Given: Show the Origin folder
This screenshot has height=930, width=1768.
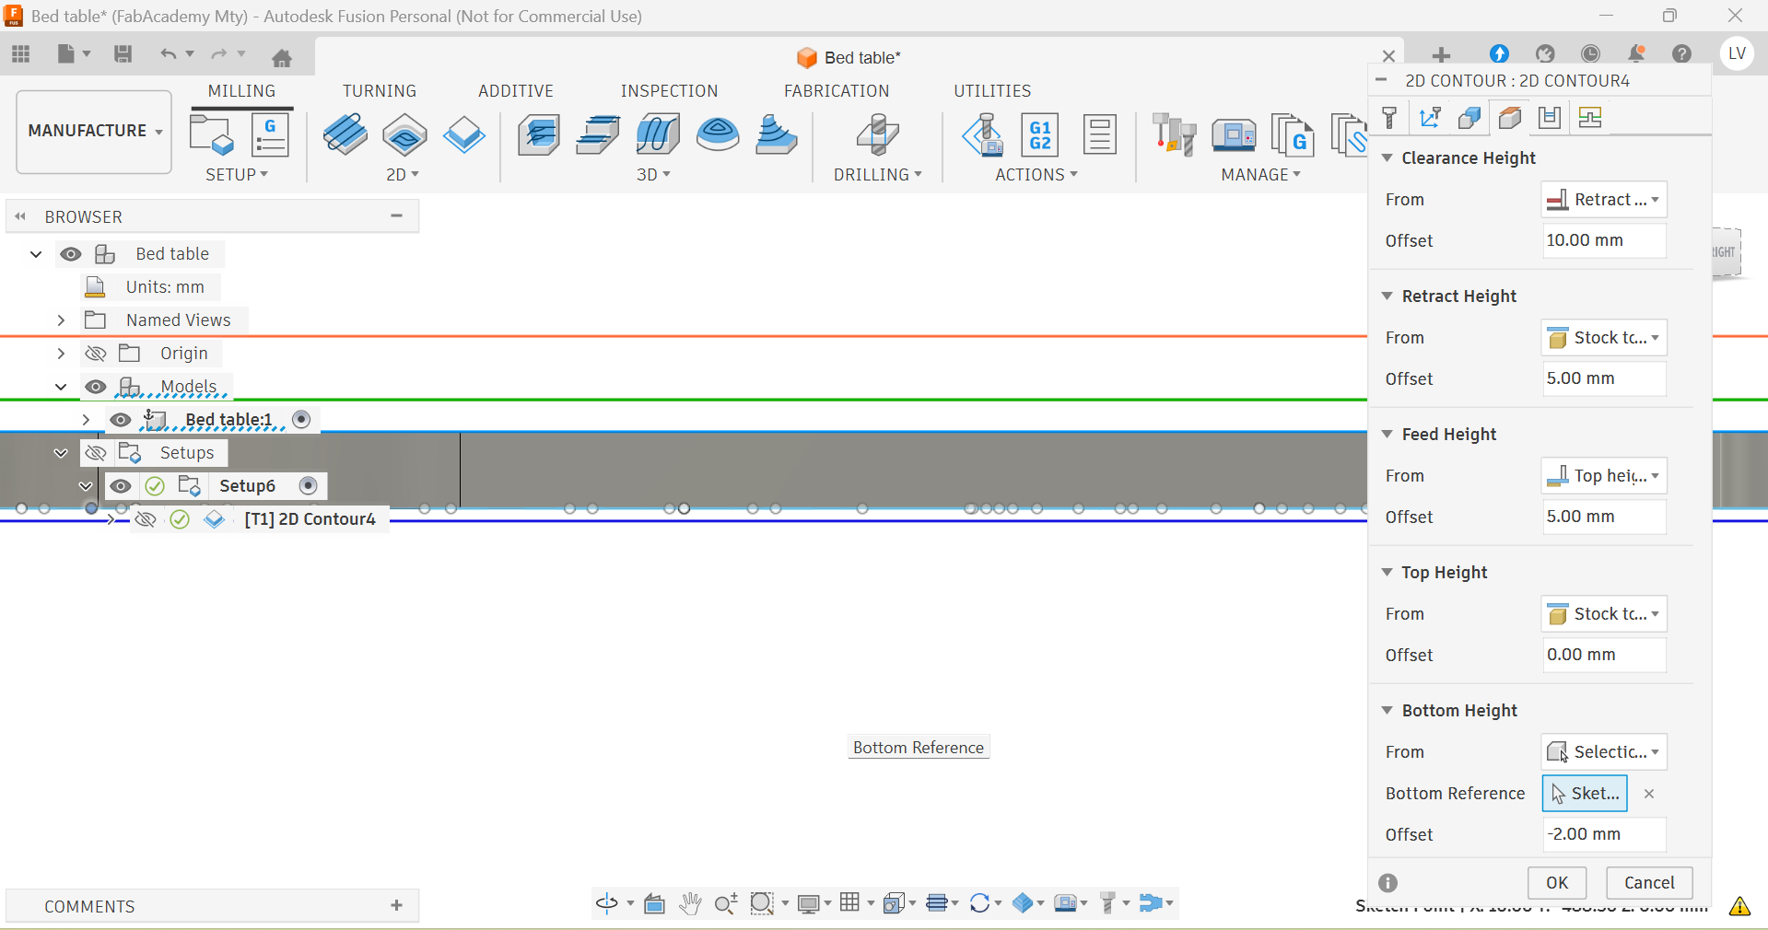Looking at the screenshot, I should 96,354.
